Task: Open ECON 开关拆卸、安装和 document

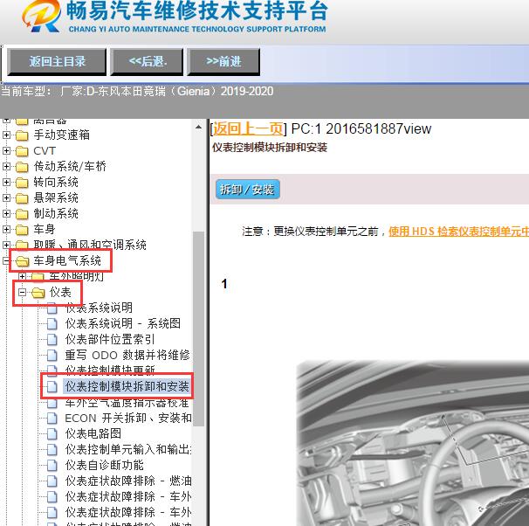Action: 128,418
